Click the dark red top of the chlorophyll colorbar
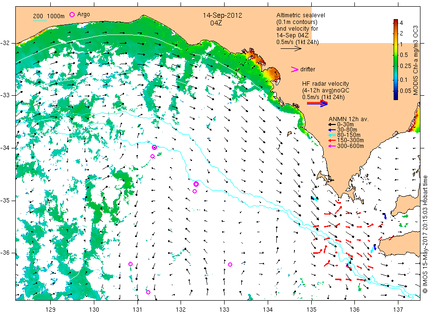Screen dimensions: 431x316 [x=396, y=22]
